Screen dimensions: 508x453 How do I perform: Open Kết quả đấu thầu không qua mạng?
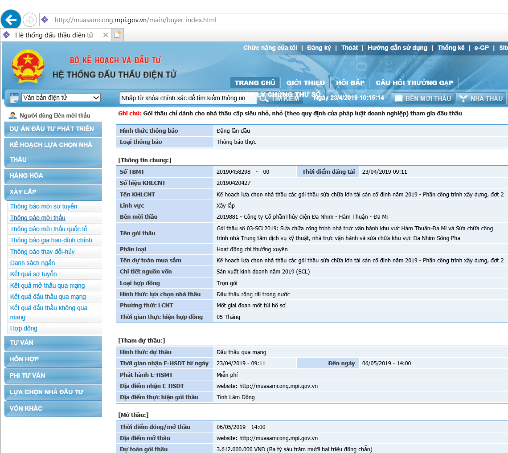click(x=49, y=313)
